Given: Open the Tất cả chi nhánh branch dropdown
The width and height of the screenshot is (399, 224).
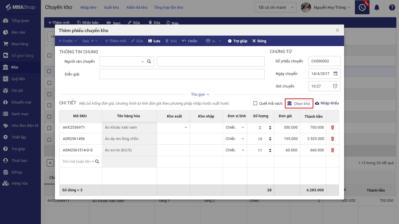Looking at the screenshot, I should click(x=275, y=8).
